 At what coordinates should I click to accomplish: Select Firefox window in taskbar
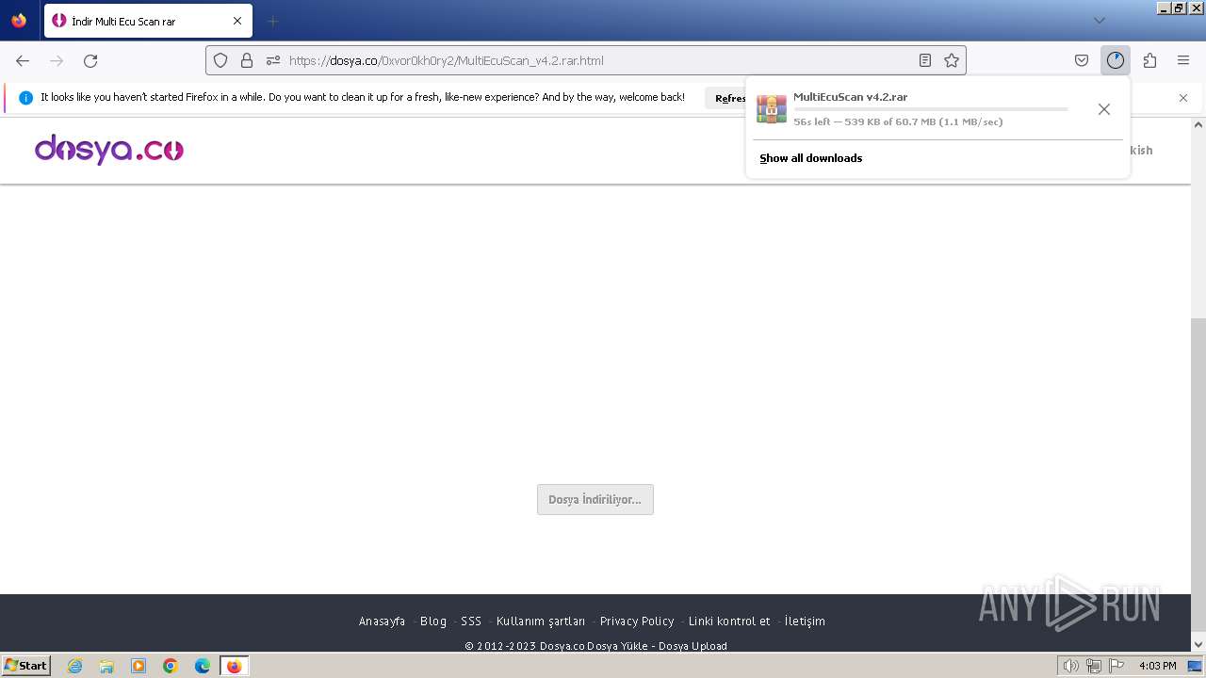click(234, 666)
